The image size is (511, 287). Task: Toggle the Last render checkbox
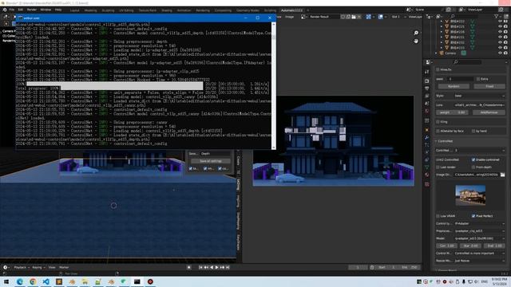[438, 167]
